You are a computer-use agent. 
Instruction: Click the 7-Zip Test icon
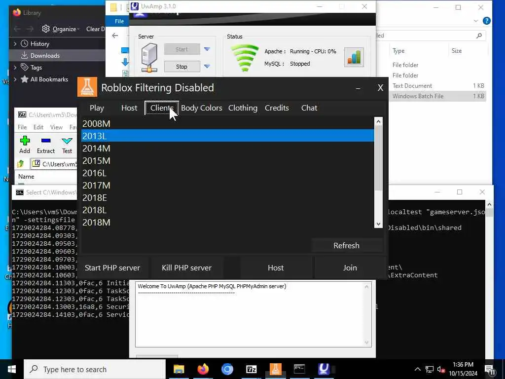tap(67, 145)
